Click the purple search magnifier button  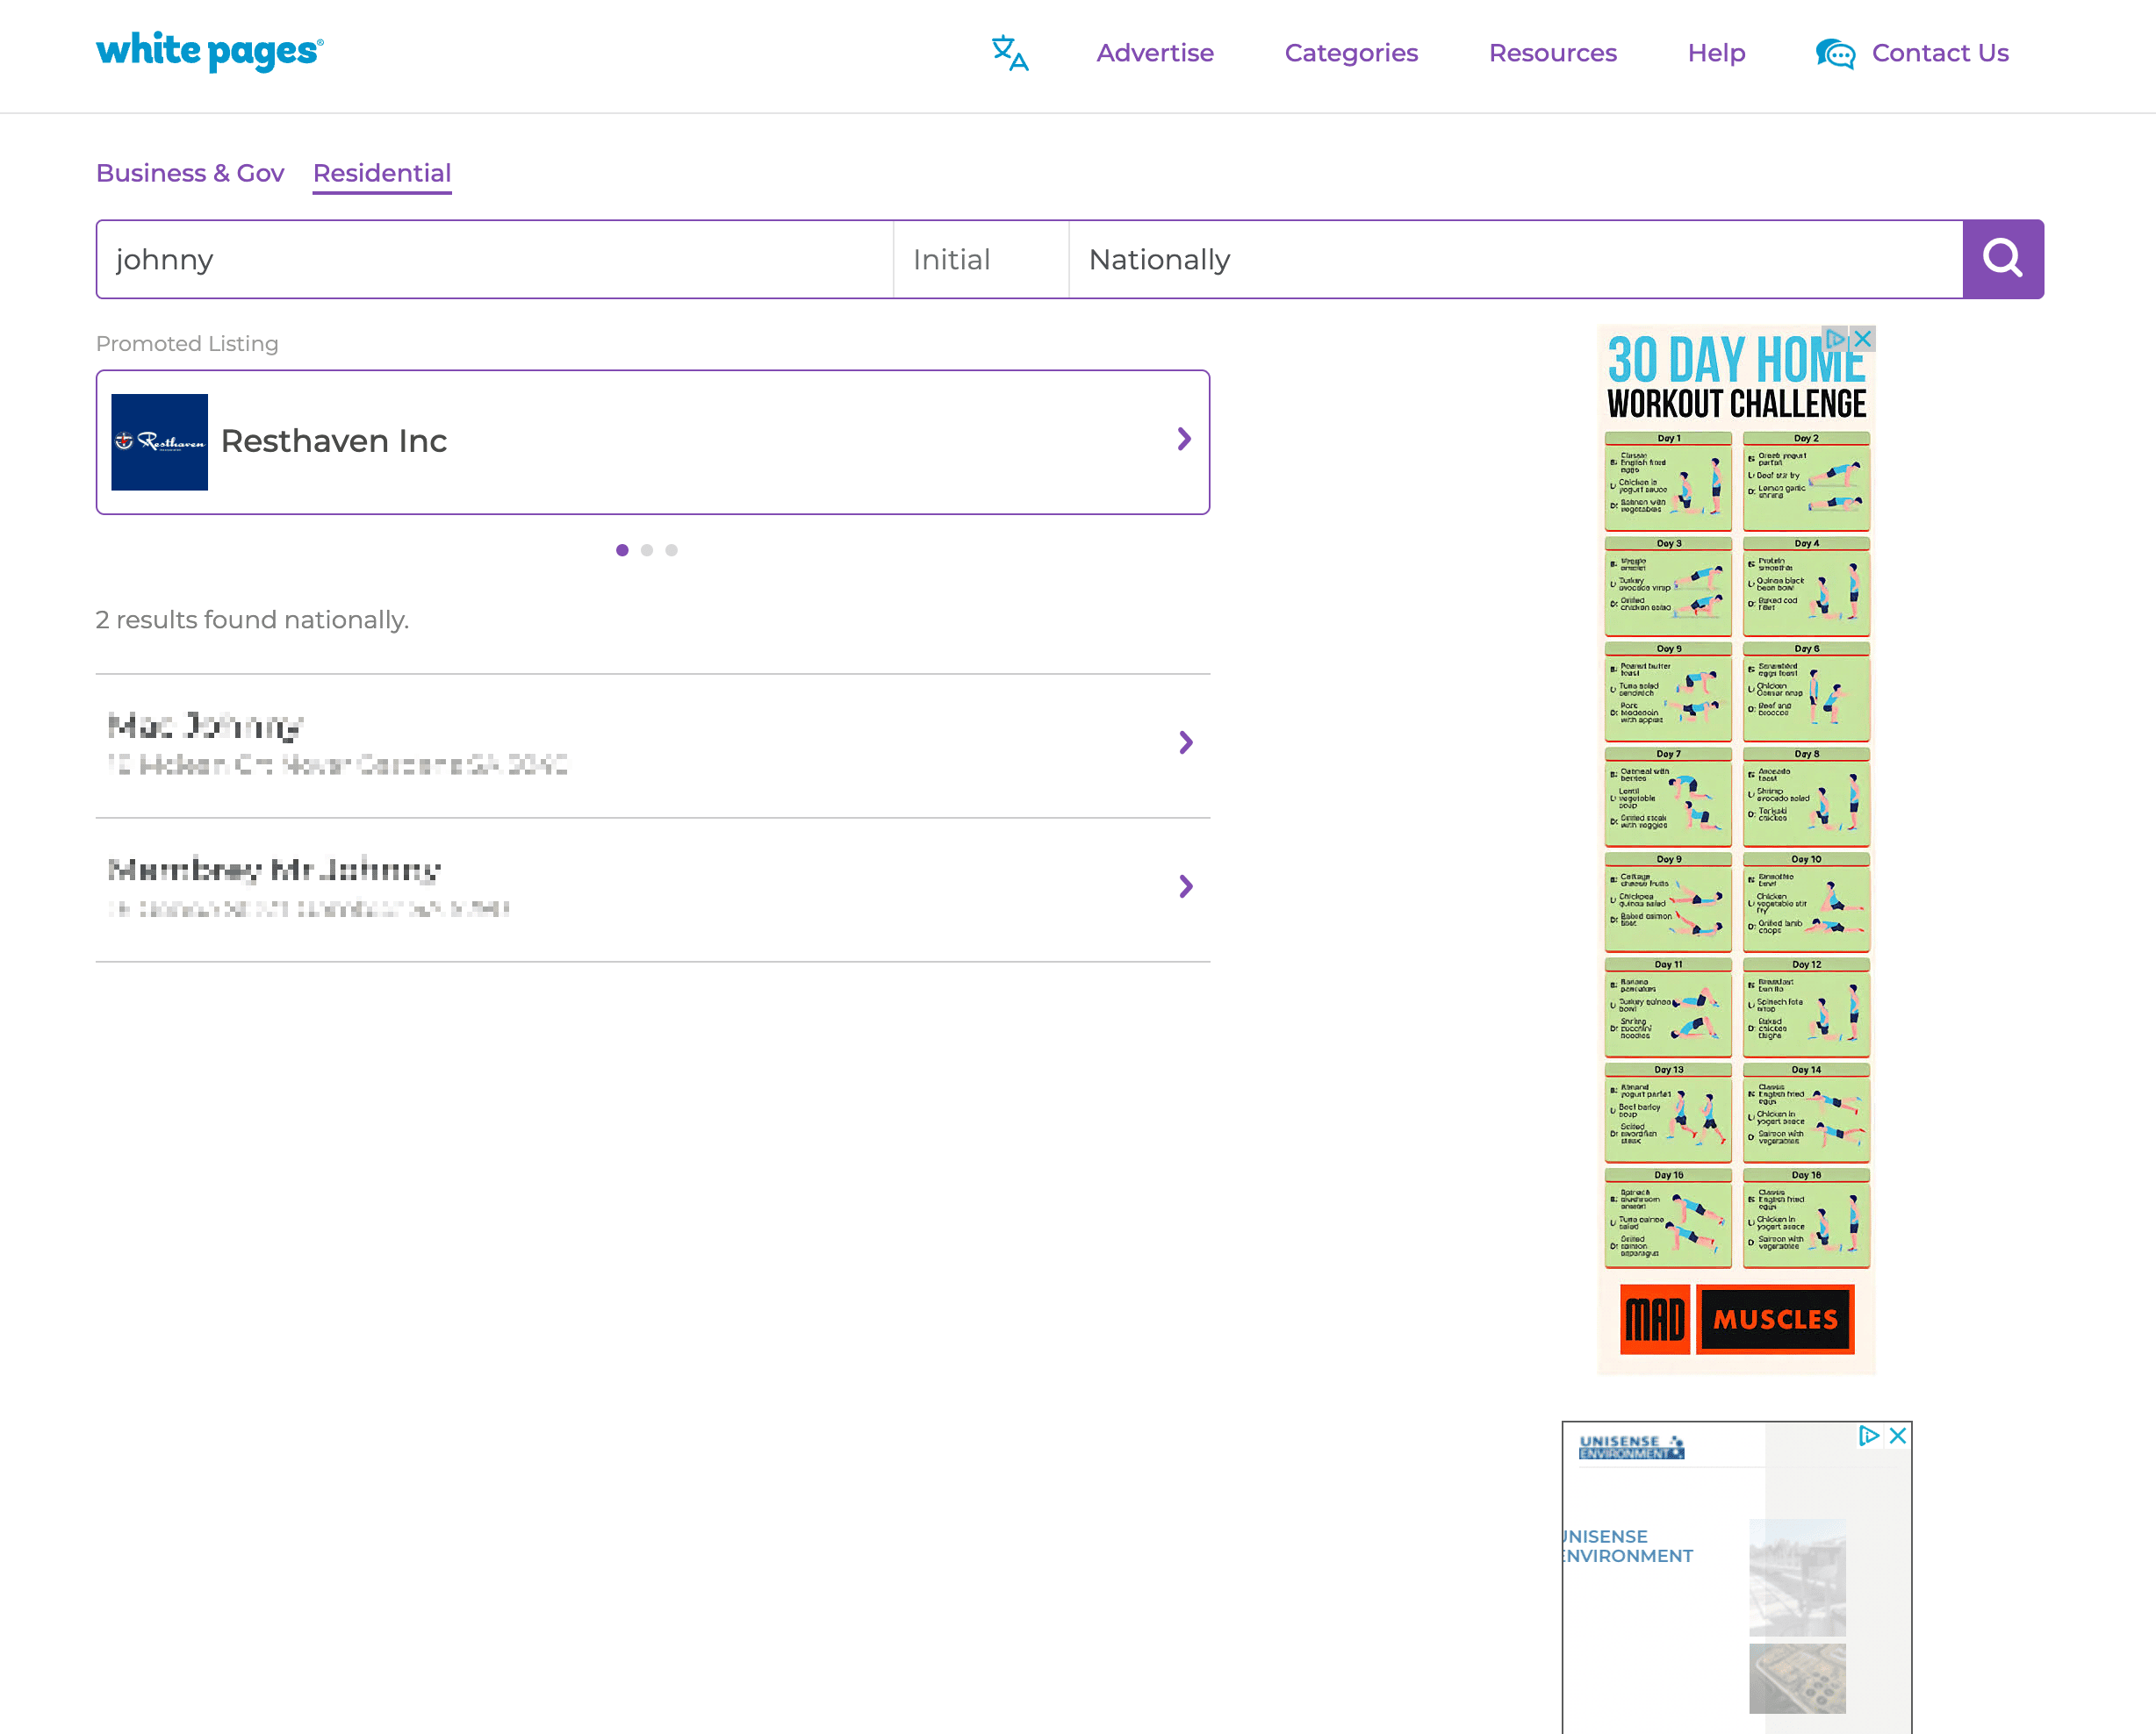[2002, 259]
